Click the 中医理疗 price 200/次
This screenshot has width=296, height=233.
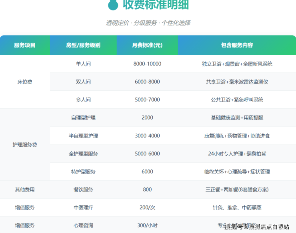(147, 208)
